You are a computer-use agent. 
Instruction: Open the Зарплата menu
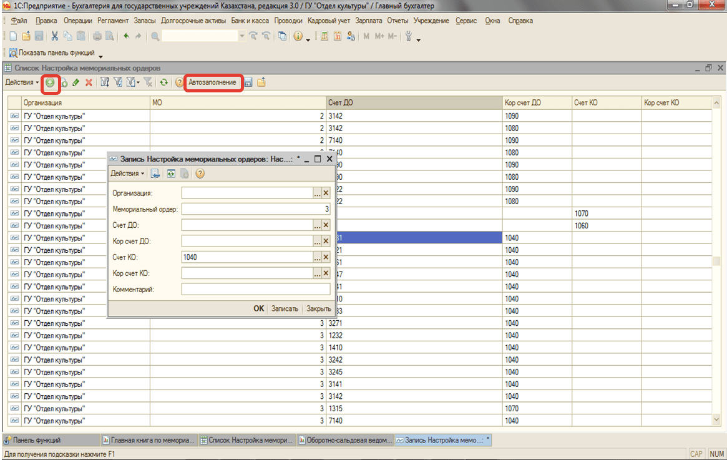[369, 21]
